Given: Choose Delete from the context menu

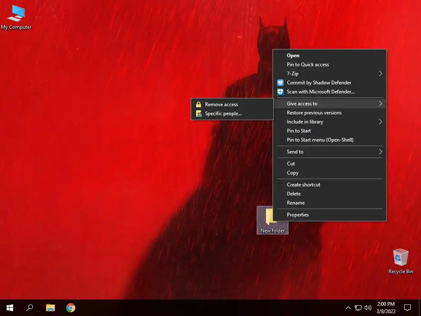Looking at the screenshot, I should click(330, 194).
